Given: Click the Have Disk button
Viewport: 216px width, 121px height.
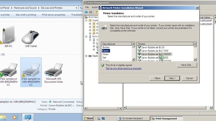Looking at the screenshot, I should click(x=187, y=65).
